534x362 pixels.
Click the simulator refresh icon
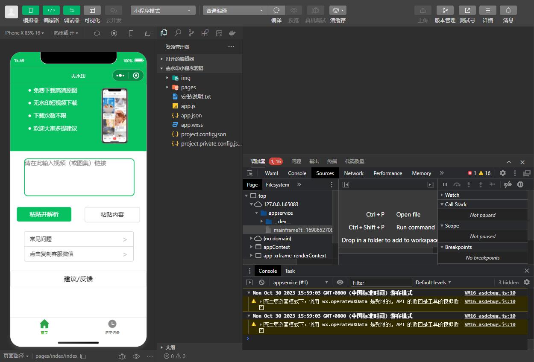(x=97, y=33)
